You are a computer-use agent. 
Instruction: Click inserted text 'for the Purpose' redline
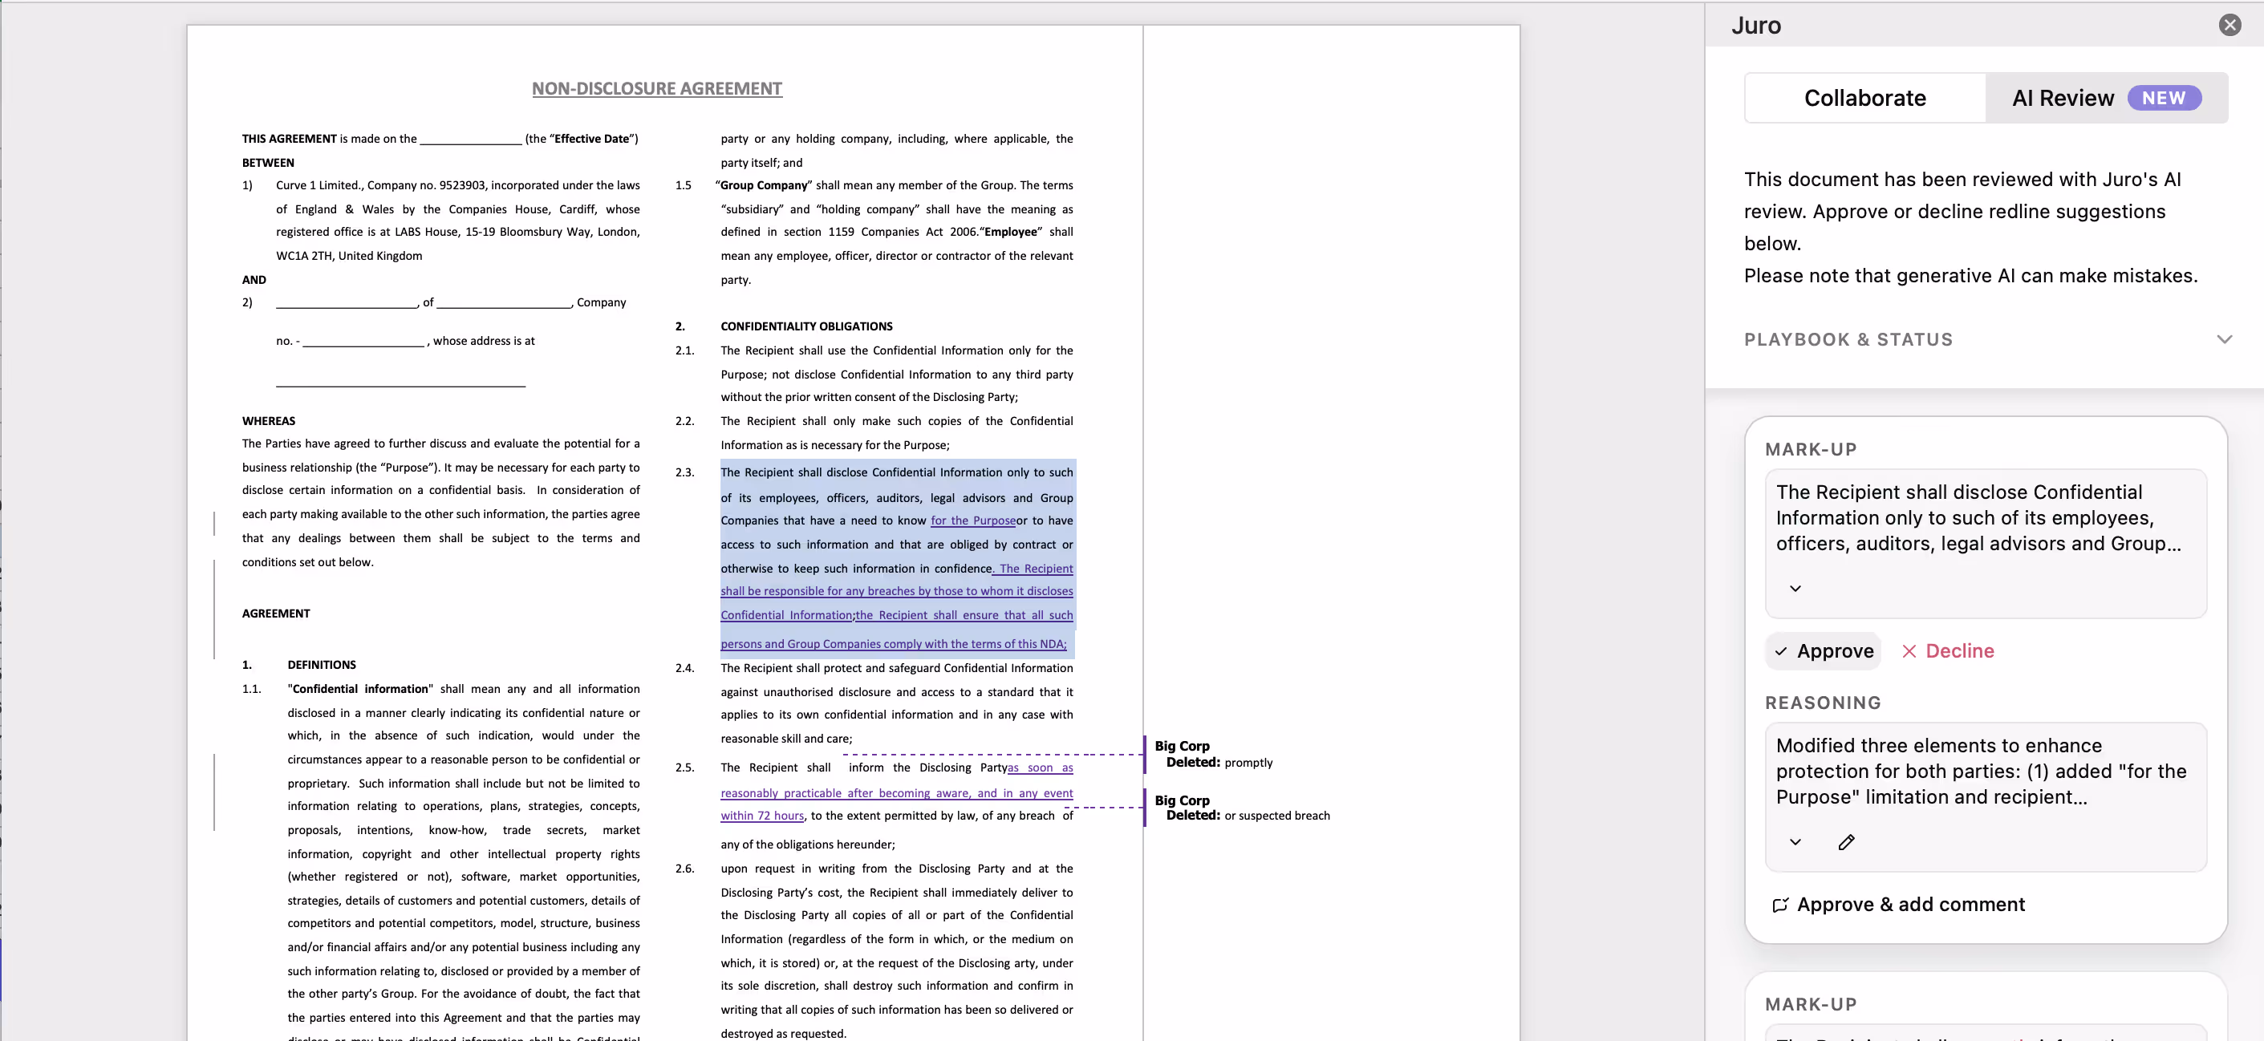tap(972, 520)
